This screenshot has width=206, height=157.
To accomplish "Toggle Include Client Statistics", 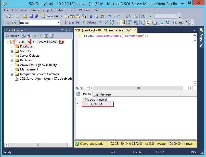I will coord(136,23).
